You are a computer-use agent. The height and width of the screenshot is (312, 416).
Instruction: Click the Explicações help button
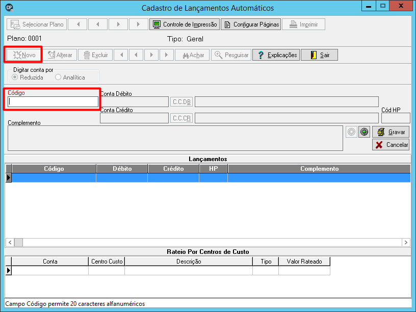(276, 55)
